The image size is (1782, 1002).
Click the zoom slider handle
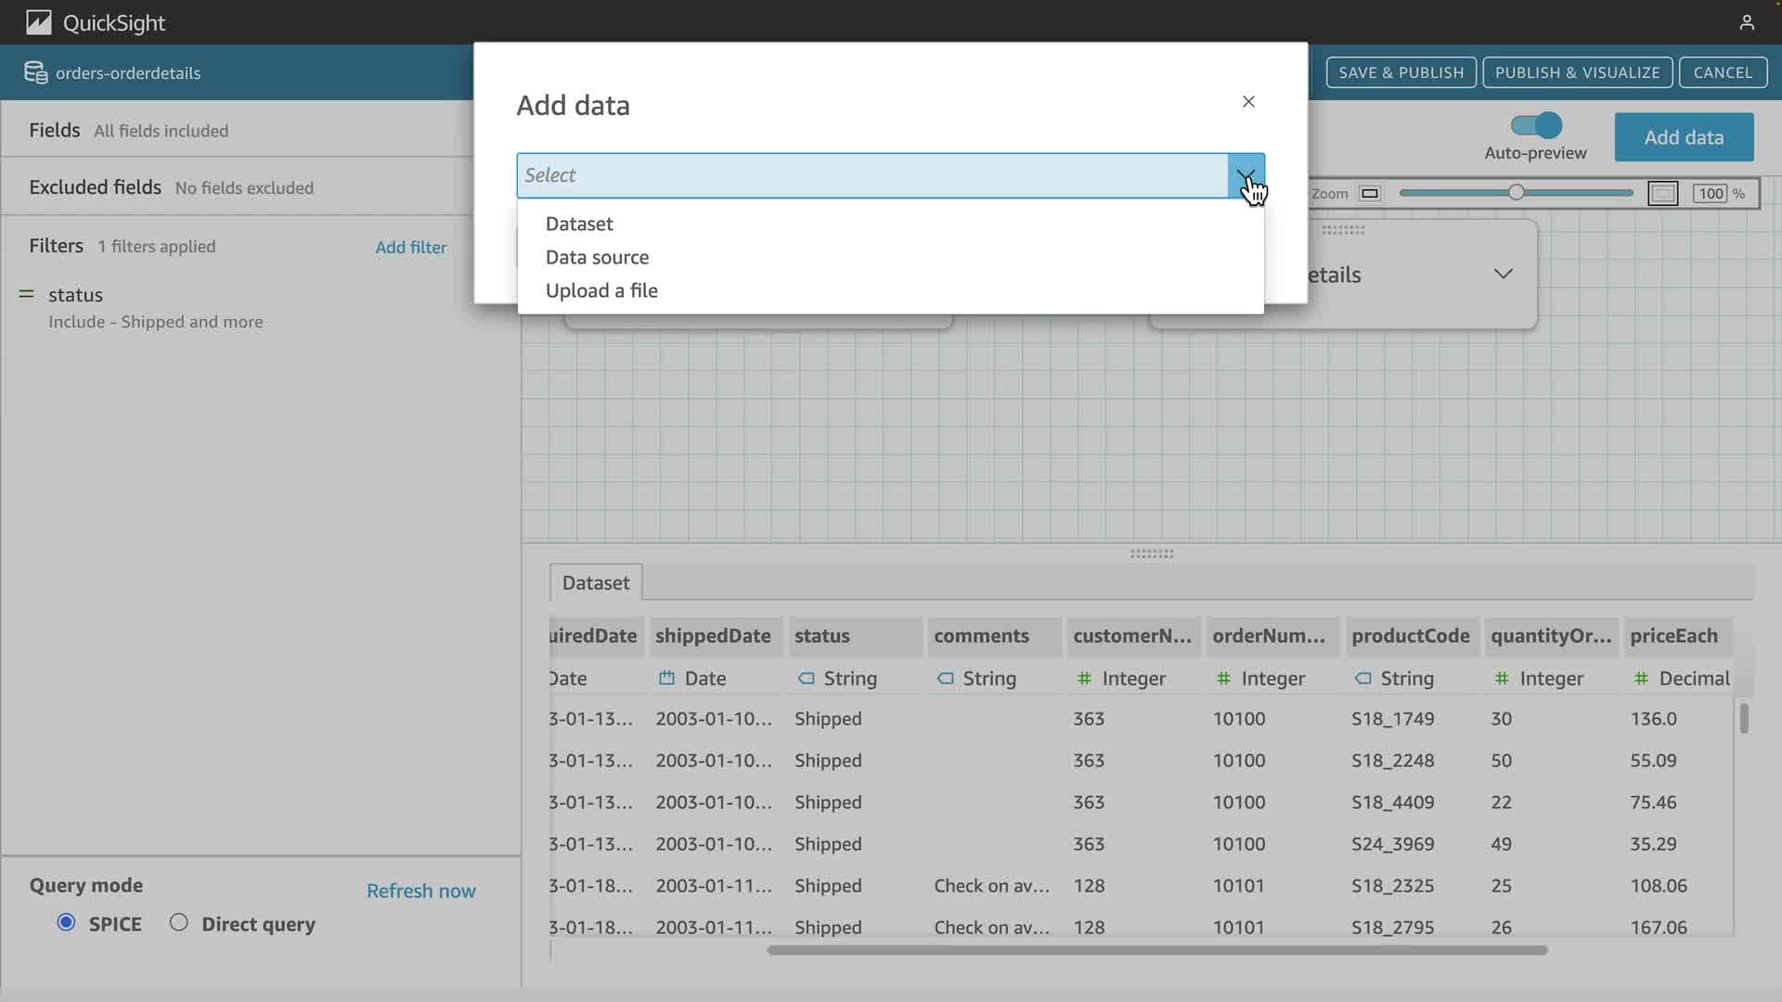(x=1516, y=193)
